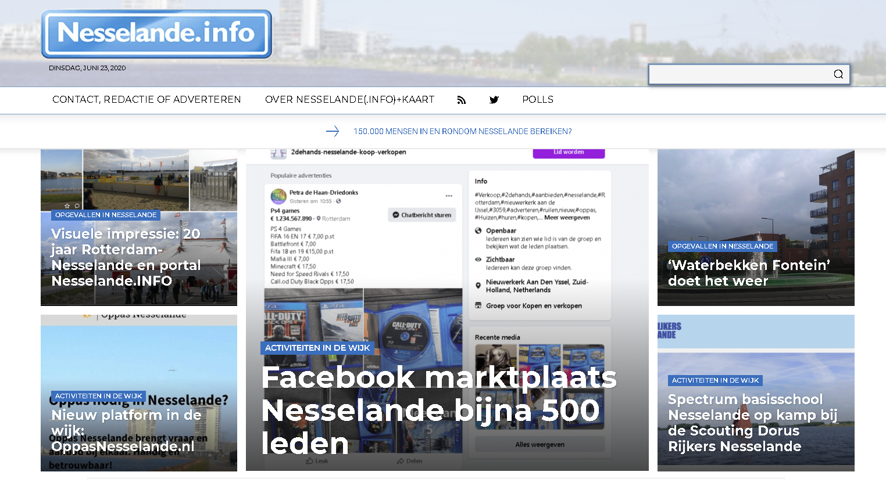The image size is (886, 479).
Task: Open the Polls menu item
Action: point(538,100)
